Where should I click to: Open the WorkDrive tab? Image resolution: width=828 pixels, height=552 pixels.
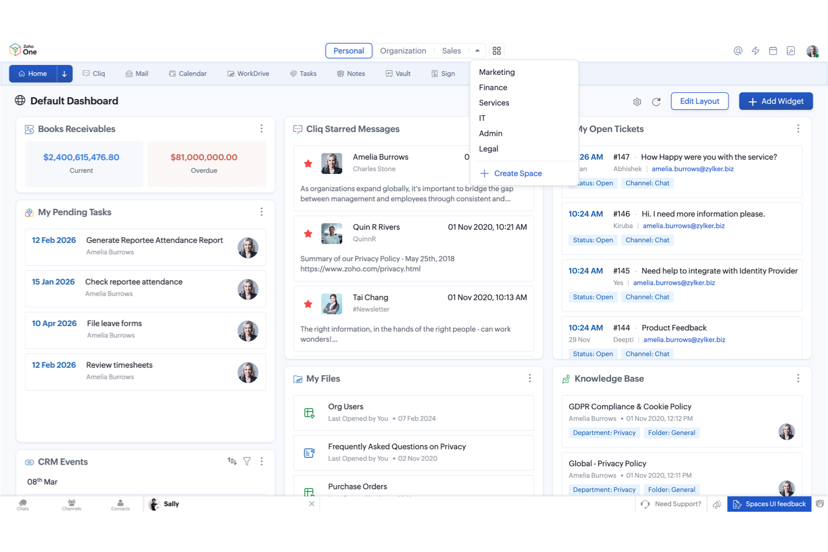(248, 74)
